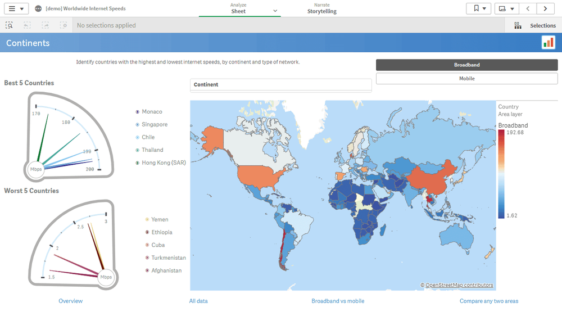562x316 pixels.
Task: Open the hamburger navigation menu dropdown
Action: [x=16, y=8]
